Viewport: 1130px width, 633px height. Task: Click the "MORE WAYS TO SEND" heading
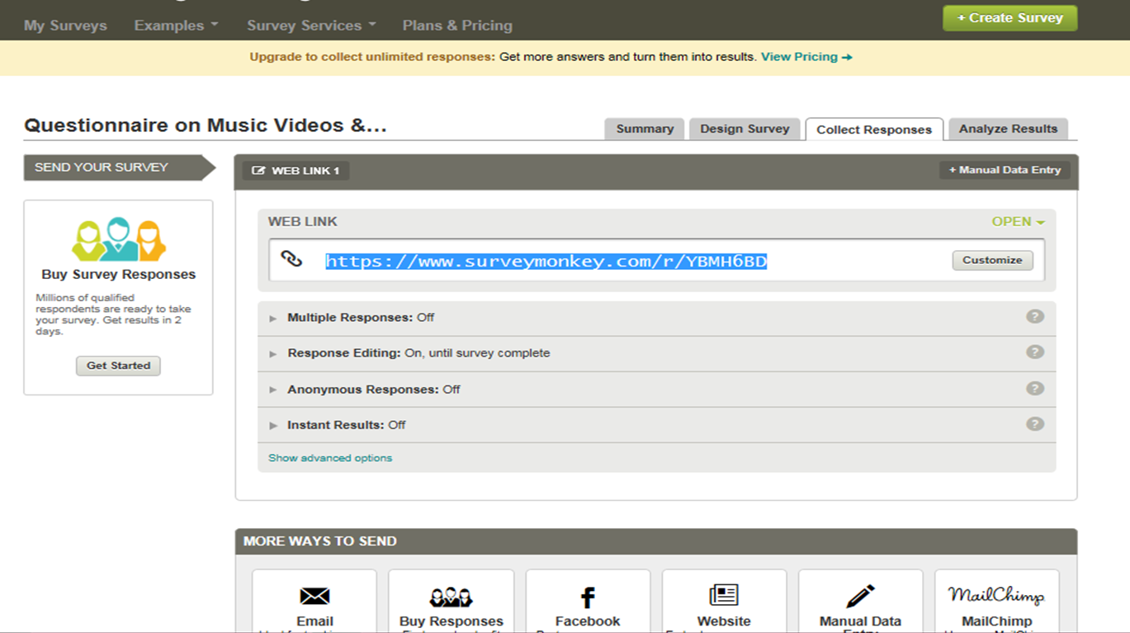(320, 541)
